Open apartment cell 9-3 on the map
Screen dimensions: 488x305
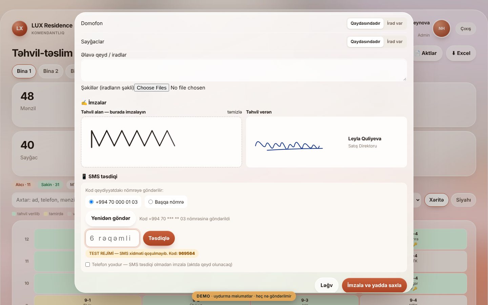pos(305,300)
